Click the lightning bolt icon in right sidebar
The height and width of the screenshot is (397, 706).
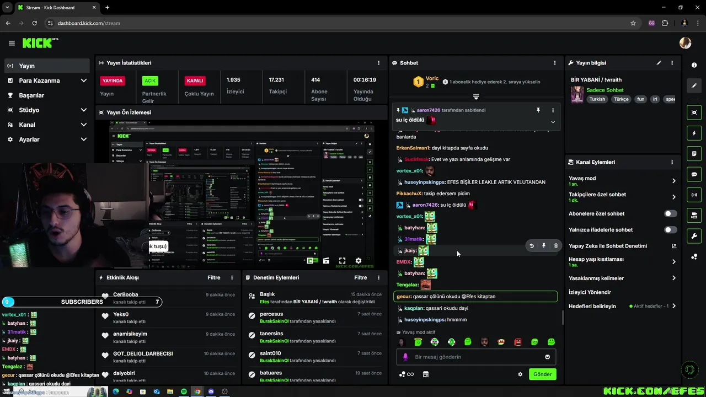pyautogui.click(x=694, y=133)
